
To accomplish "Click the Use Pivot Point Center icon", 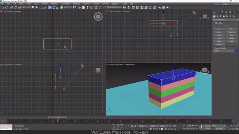I will click(x=75, y=7).
